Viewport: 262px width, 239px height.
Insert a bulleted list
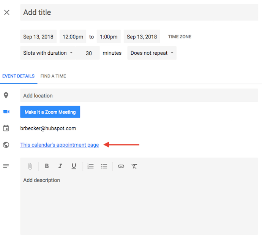[x=104, y=166]
